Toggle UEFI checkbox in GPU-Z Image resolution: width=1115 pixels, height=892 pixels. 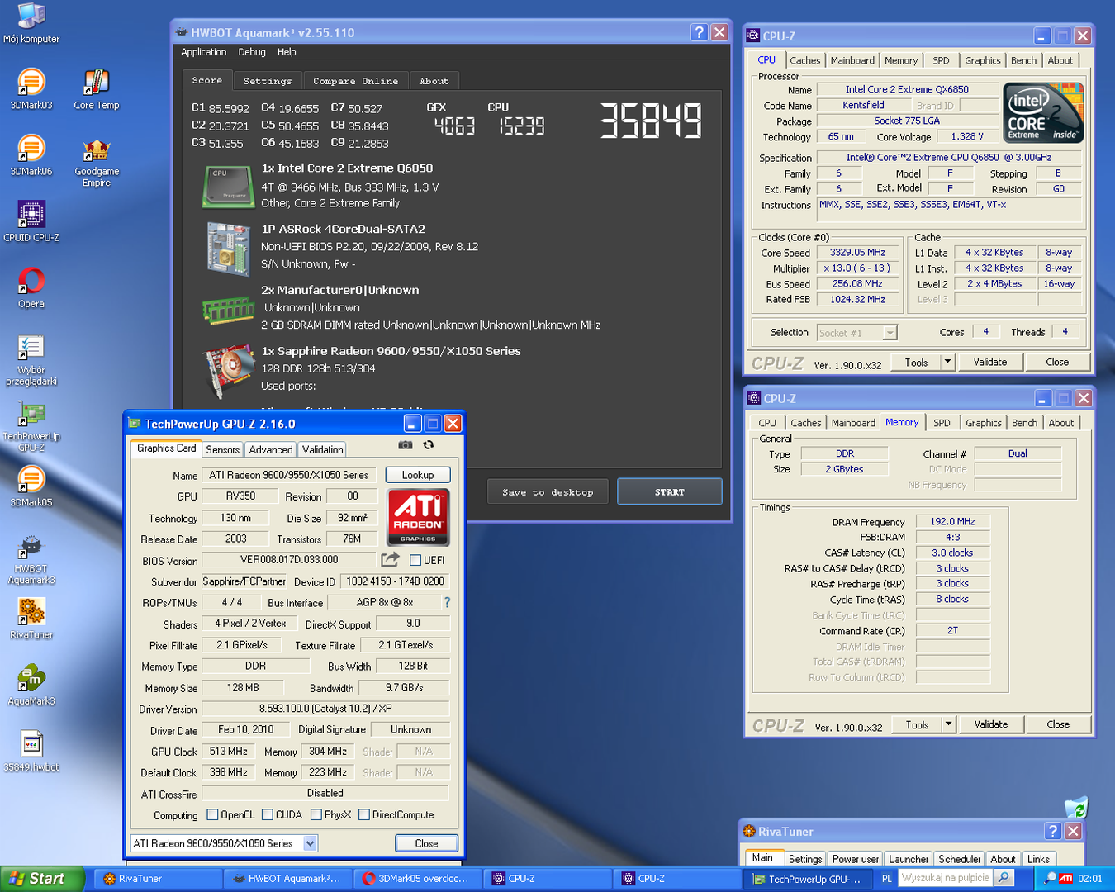pos(415,560)
